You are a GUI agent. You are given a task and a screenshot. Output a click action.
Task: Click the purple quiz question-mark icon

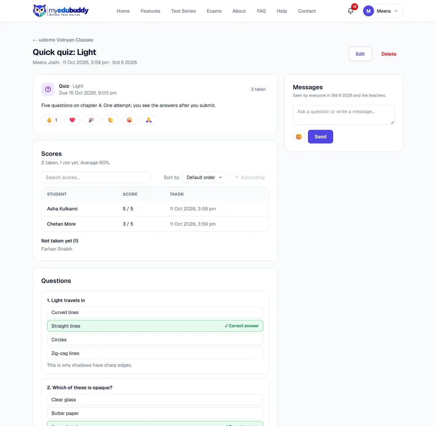(x=48, y=89)
